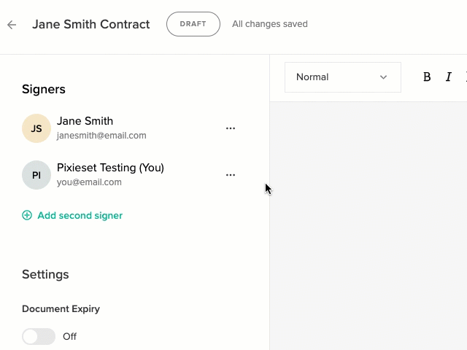
Task: Click the Add second signer link
Action: click(x=80, y=216)
